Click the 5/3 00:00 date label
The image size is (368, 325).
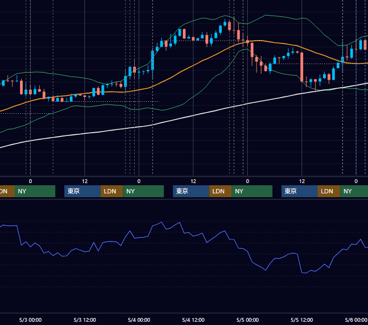pos(30,320)
